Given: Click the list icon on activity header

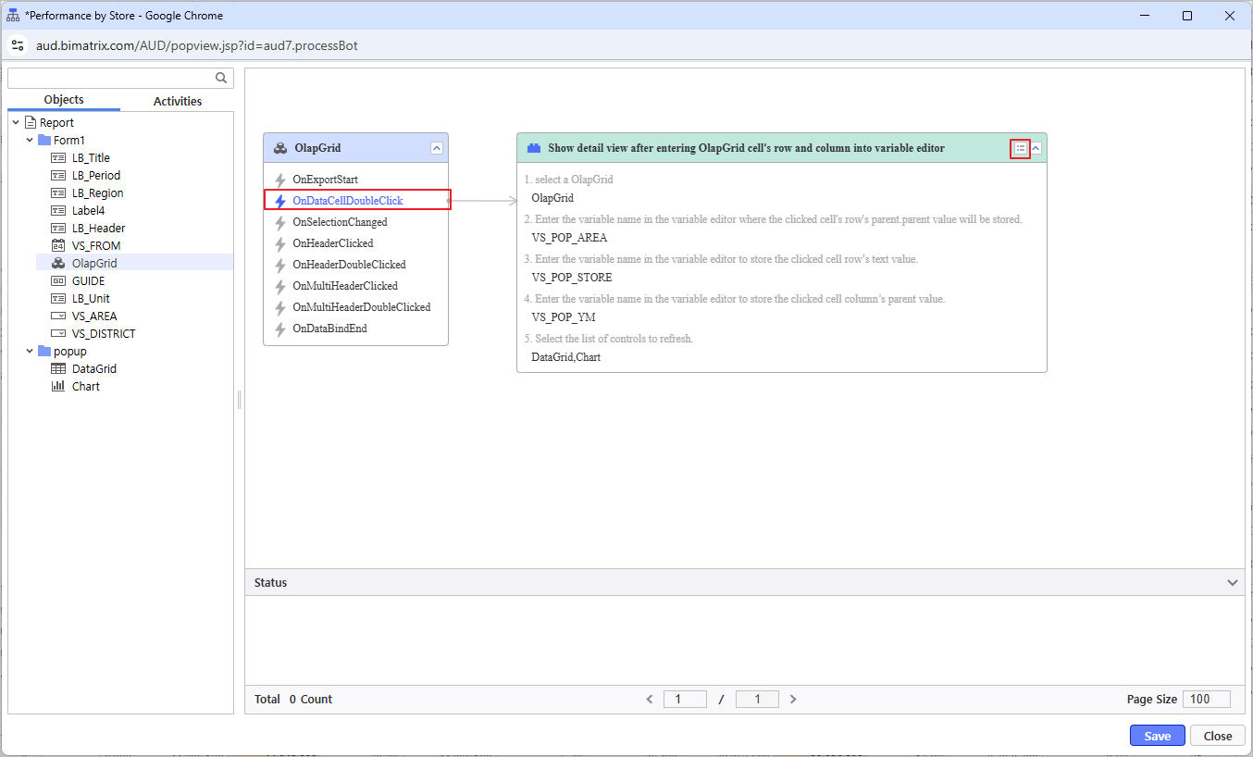Looking at the screenshot, I should (1020, 148).
